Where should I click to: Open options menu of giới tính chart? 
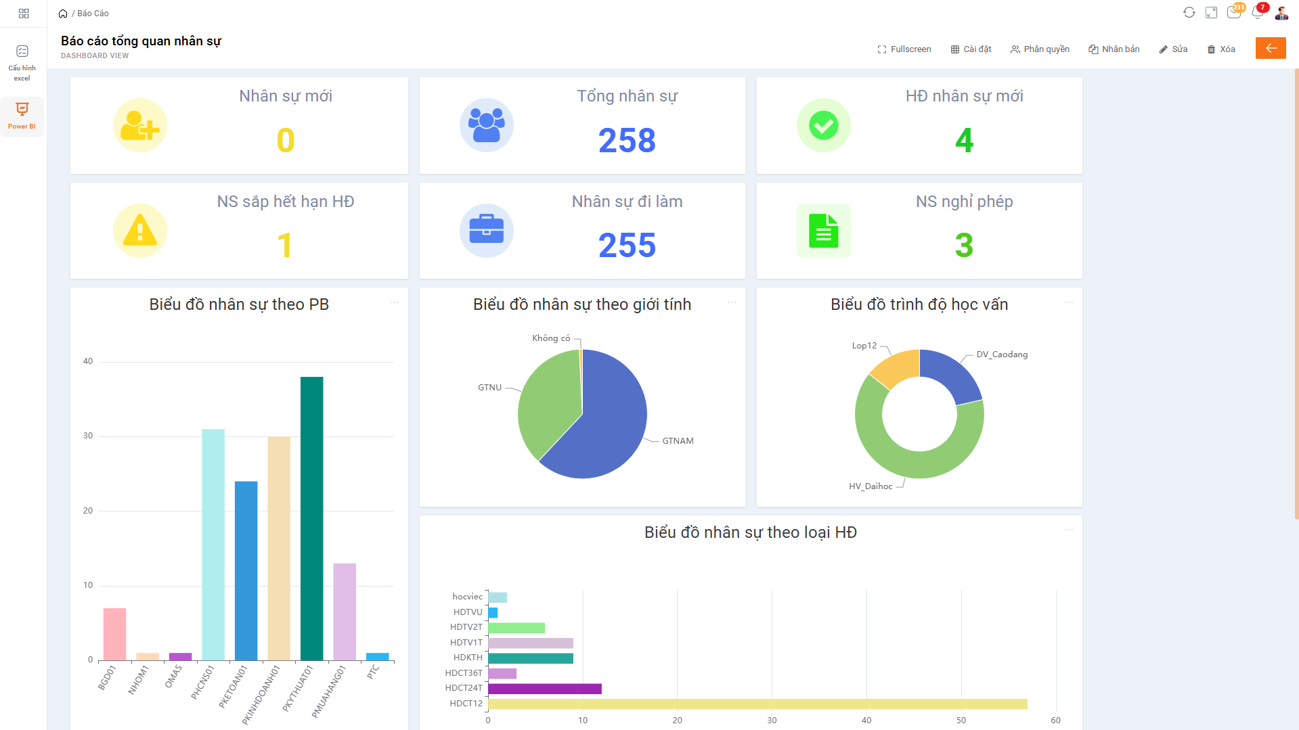tap(732, 302)
